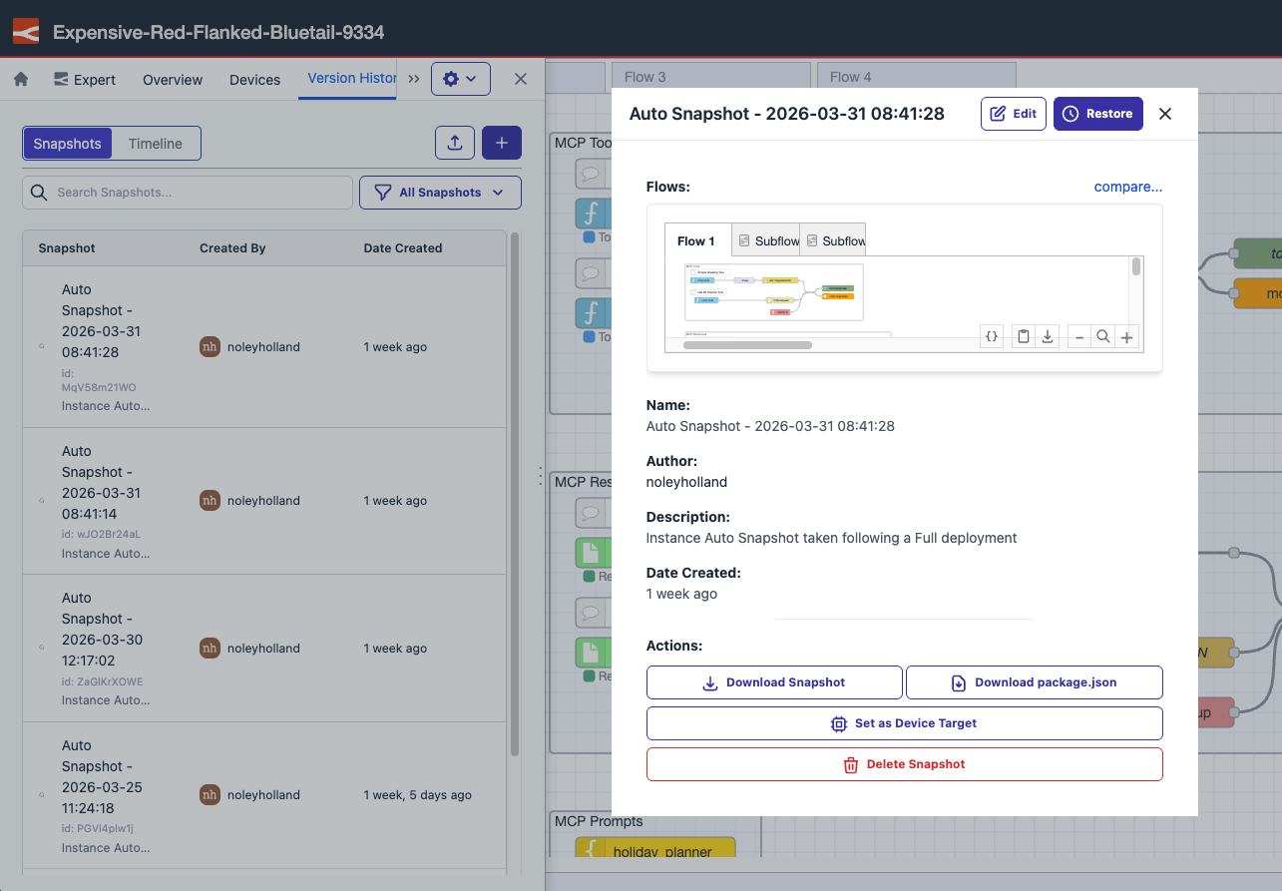Image resolution: width=1282 pixels, height=891 pixels.
Task: Select the Snapshots view toggle
Action: point(67,144)
